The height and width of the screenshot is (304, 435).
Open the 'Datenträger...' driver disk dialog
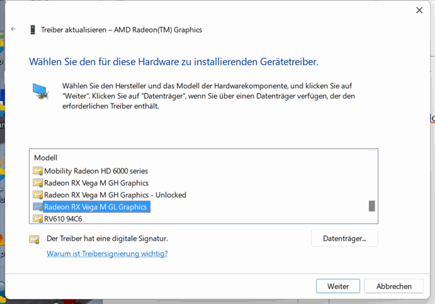344,238
